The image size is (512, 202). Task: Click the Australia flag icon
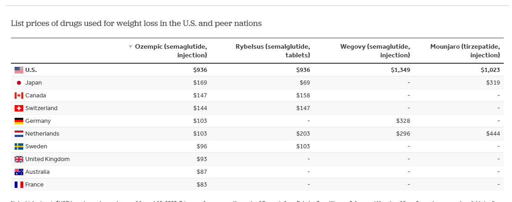coord(19,172)
